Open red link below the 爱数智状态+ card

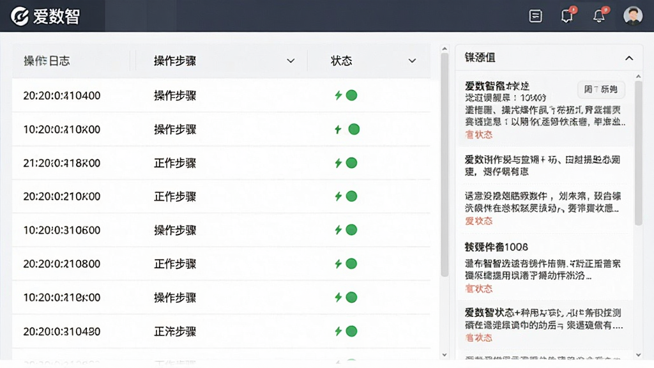(479, 337)
